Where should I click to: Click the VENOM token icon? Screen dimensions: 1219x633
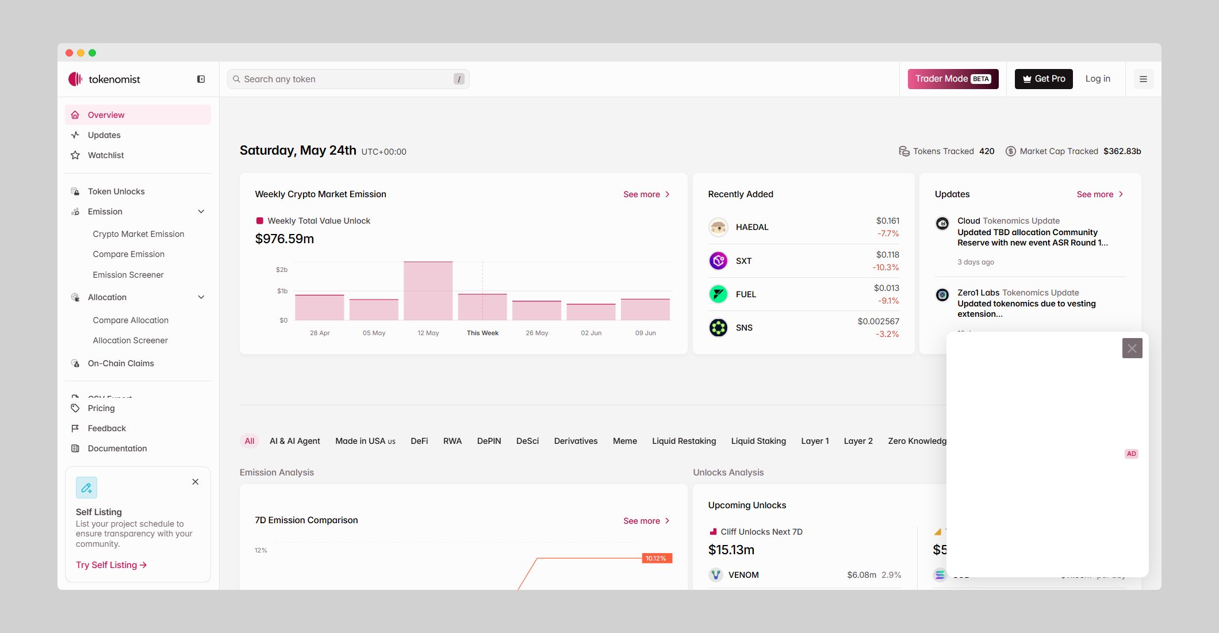pos(716,575)
